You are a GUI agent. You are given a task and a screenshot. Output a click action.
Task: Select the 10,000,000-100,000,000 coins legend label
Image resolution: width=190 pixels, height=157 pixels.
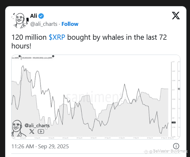tap(37, 58)
